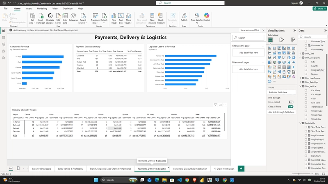Toggle the Keep all filters switch
Image resolution: width=328 pixels, height=184 pixels.
(x=291, y=107)
